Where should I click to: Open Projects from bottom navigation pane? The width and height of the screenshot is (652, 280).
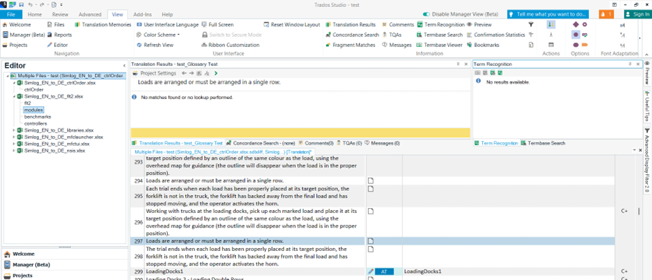(22, 275)
